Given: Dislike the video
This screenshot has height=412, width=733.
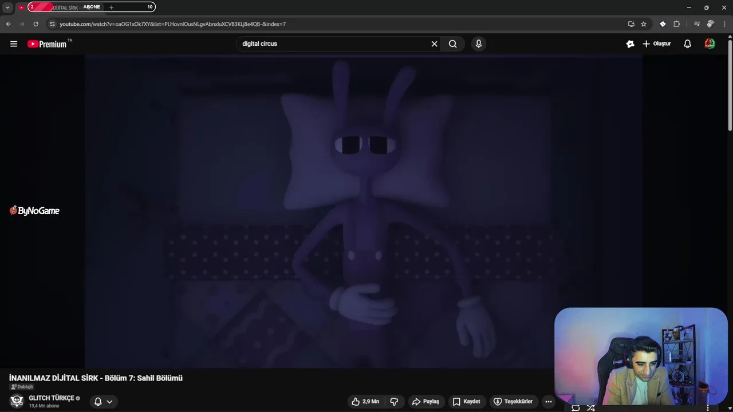Looking at the screenshot, I should 394,402.
